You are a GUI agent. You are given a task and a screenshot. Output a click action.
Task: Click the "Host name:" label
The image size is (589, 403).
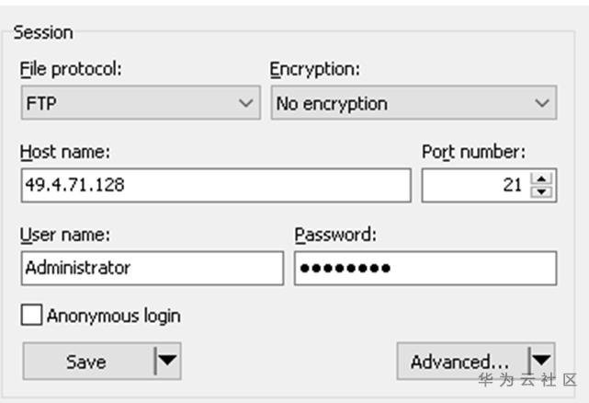[x=64, y=152]
